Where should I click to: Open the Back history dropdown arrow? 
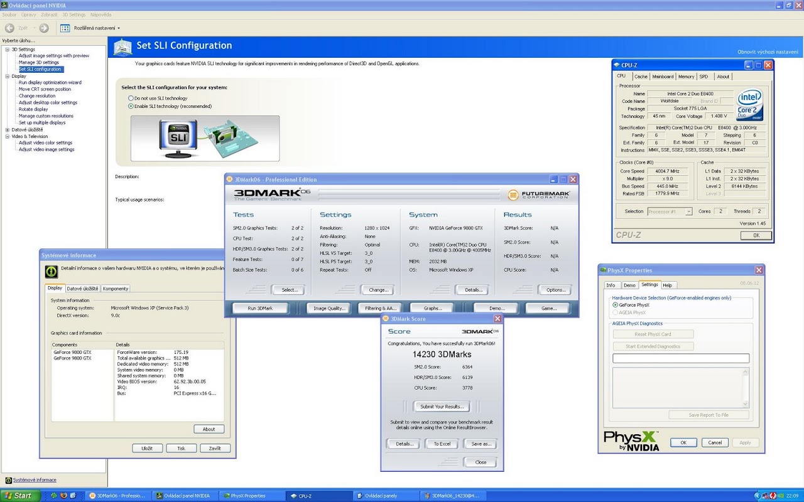33,28
